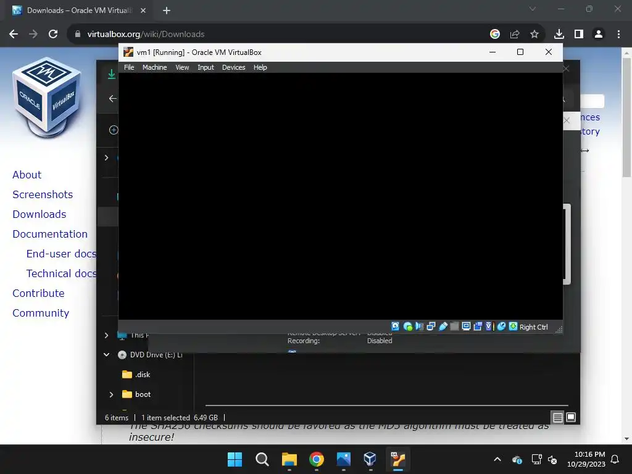Select the Downloads – Oracle VM VirtualBox tab

(x=78, y=10)
